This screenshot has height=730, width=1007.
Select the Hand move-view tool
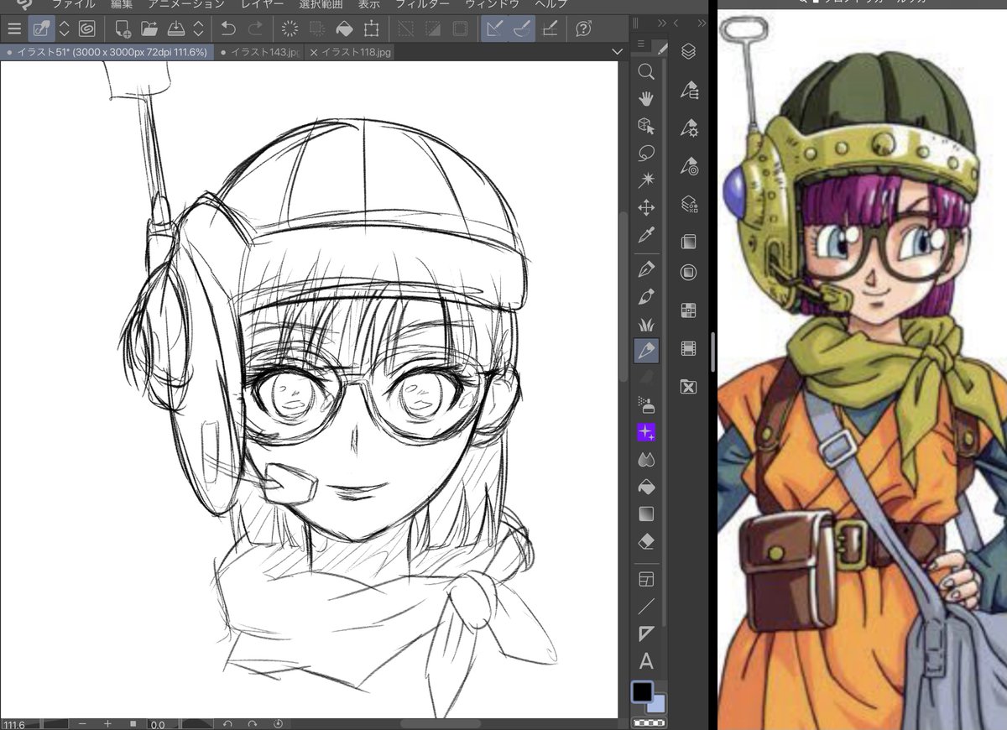[646, 99]
